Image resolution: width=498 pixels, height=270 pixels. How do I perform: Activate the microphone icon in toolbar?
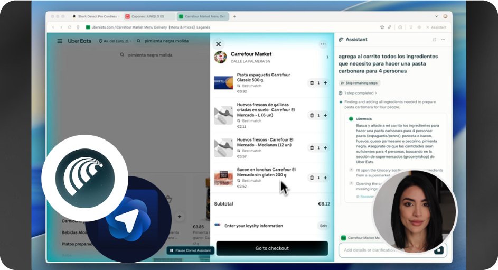click(x=78, y=27)
